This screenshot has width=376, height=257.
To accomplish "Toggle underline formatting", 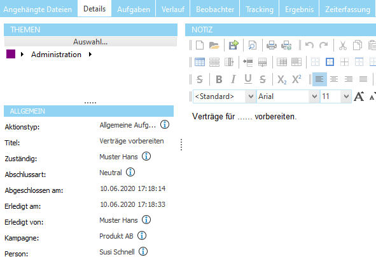I will (248, 79).
